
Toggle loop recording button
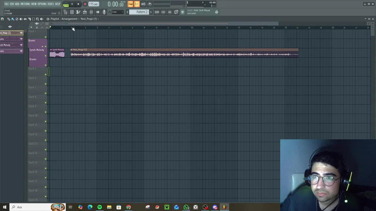pyautogui.click(x=143, y=4)
